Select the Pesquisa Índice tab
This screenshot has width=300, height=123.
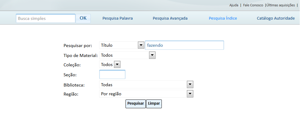click(223, 18)
